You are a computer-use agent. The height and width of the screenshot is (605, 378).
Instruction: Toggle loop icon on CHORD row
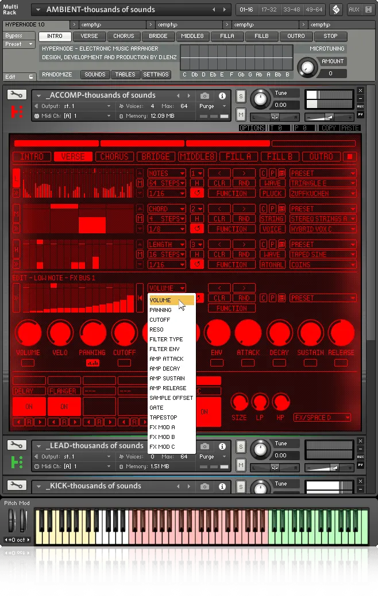(x=197, y=229)
